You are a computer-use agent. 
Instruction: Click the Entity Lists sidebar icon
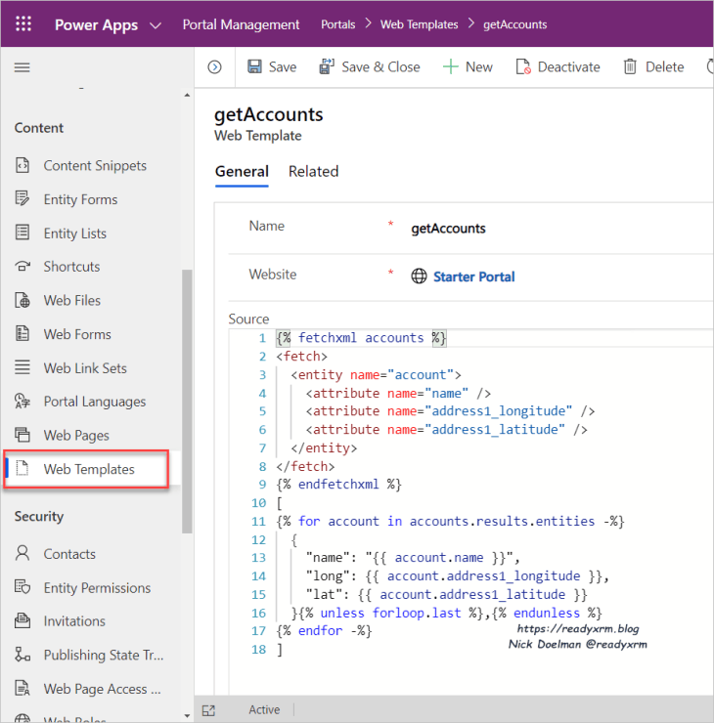pyautogui.click(x=22, y=233)
